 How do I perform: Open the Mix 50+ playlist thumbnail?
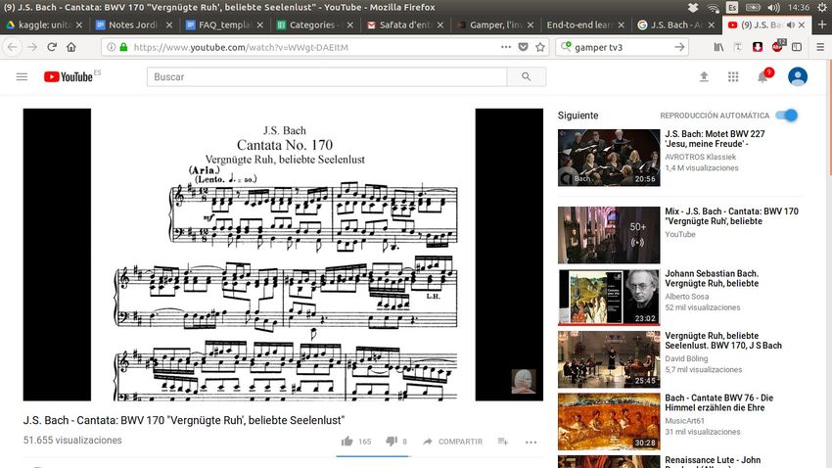coord(609,235)
